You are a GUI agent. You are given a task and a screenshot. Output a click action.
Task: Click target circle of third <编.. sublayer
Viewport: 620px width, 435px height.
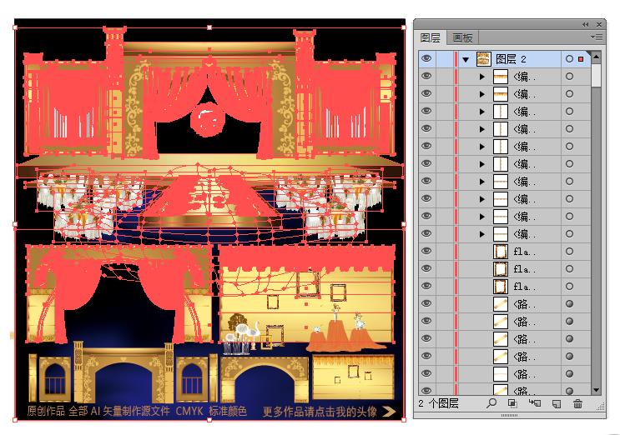pos(569,112)
